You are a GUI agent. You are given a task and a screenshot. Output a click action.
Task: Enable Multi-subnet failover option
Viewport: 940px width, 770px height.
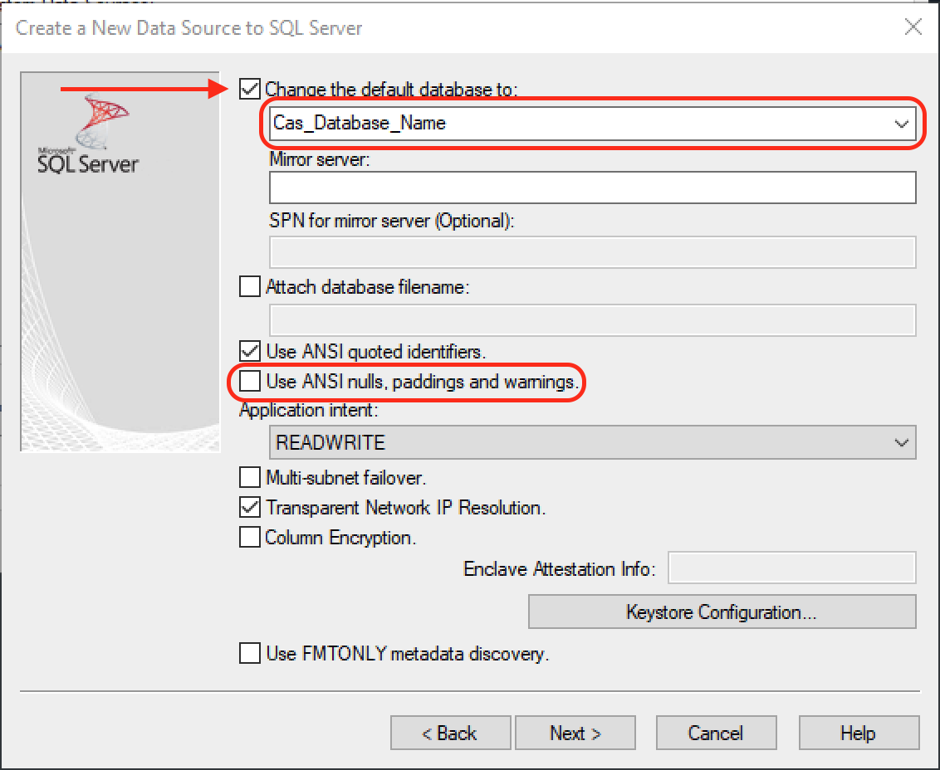click(249, 478)
